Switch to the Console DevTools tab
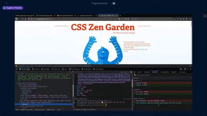207x116 pixels. pos(36,69)
